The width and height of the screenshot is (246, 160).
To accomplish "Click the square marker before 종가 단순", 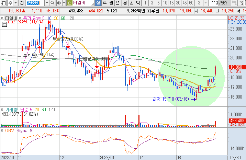I will pos(20,18).
